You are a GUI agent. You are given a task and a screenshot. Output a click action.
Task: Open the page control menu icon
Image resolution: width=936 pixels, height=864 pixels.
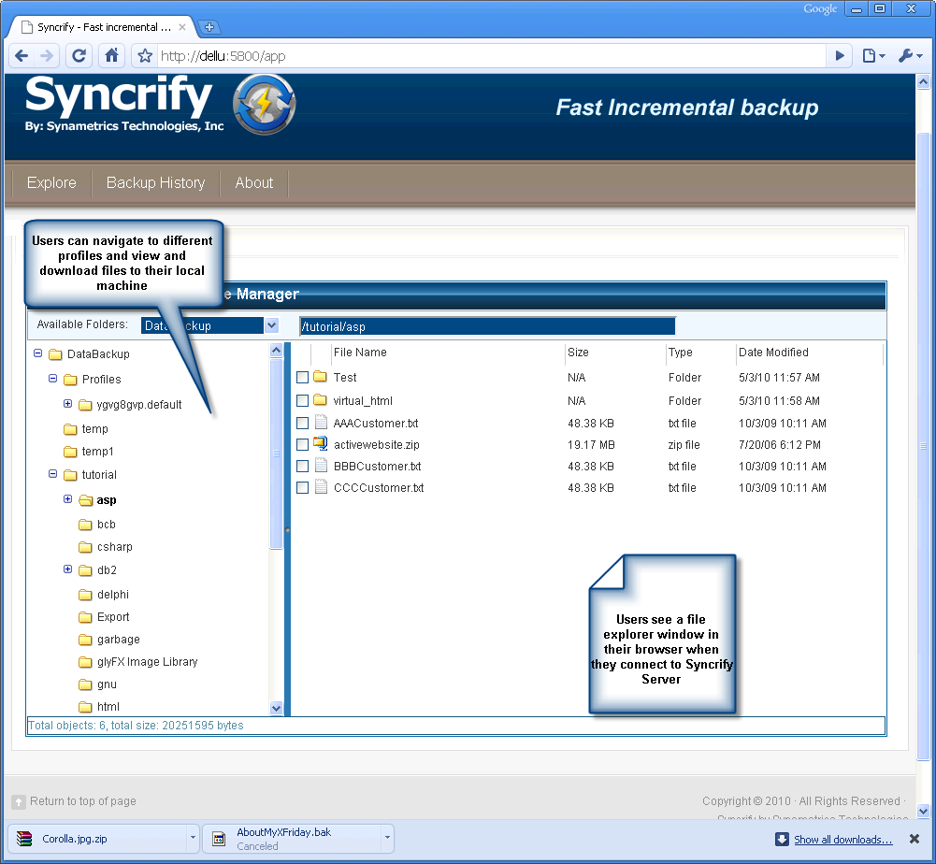tap(873, 56)
